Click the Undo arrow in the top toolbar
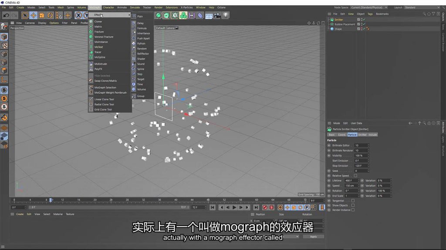Image resolution: width=446 pixels, height=250 pixels. coord(6,15)
